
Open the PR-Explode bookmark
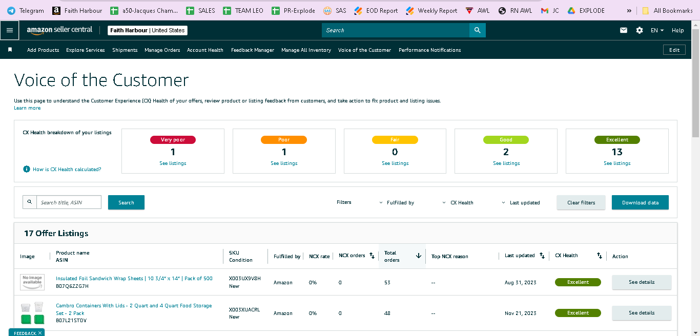pyautogui.click(x=294, y=10)
